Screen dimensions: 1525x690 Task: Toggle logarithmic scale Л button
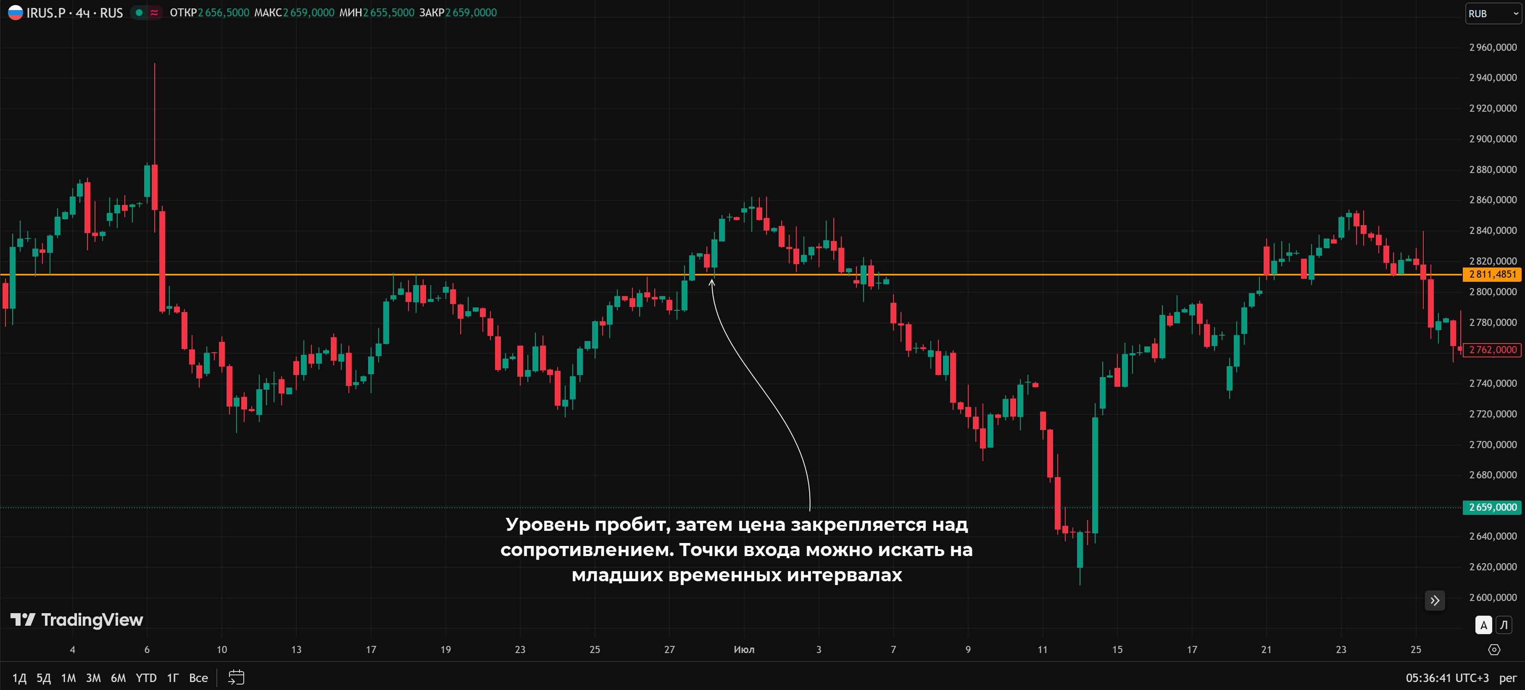click(x=1504, y=625)
